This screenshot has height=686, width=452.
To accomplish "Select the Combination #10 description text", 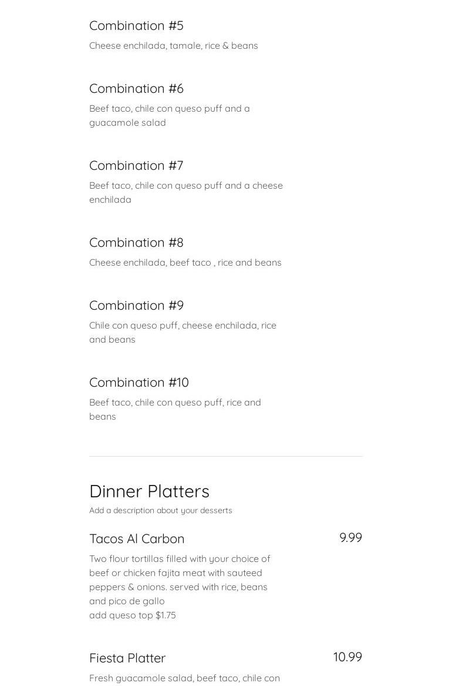I will point(175,410).
